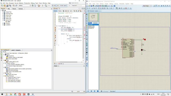171x96 pixels.
Task: Undo last edit in MPLAB toolbar
Action: (14, 6)
